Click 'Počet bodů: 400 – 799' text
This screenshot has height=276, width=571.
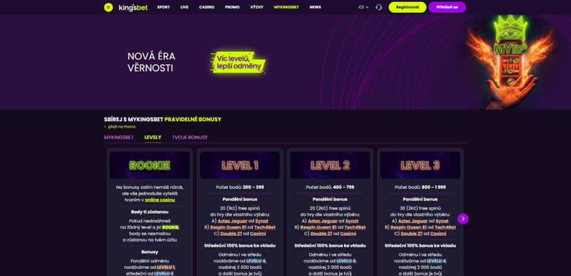coord(330,187)
